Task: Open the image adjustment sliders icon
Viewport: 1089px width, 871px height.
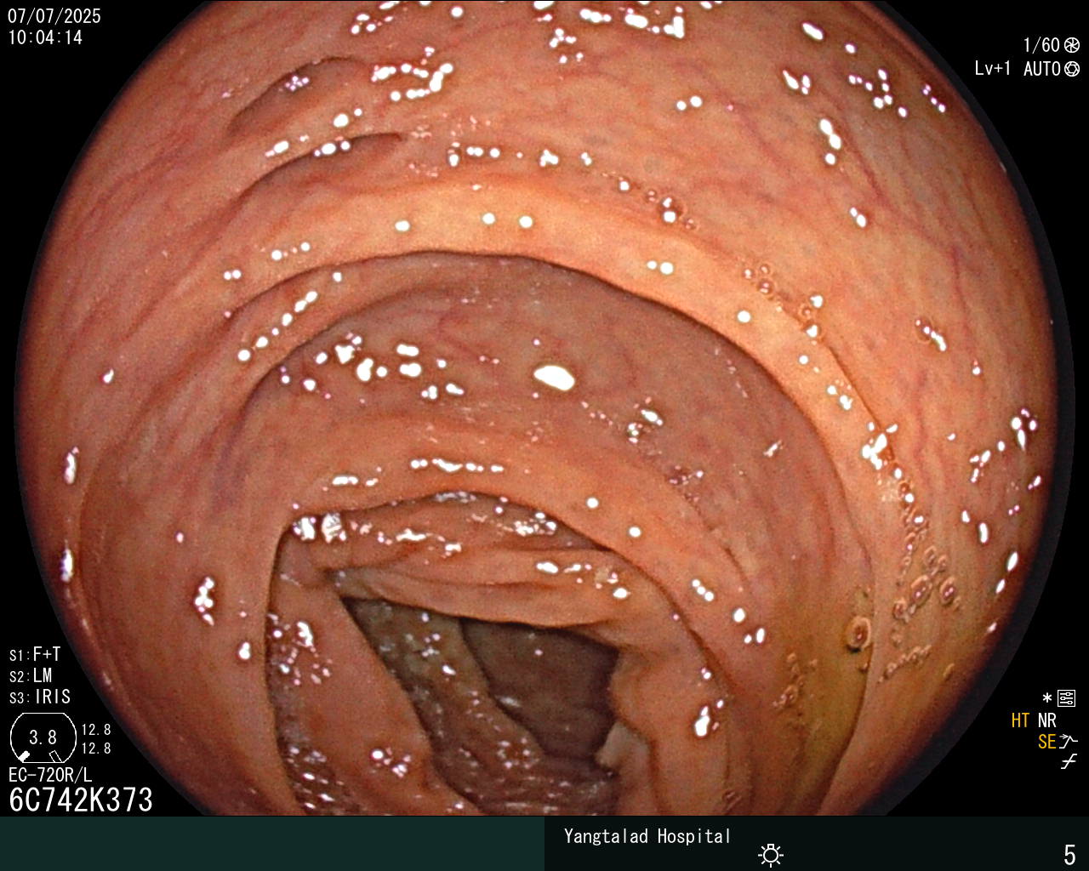Action: pyautogui.click(x=1067, y=699)
